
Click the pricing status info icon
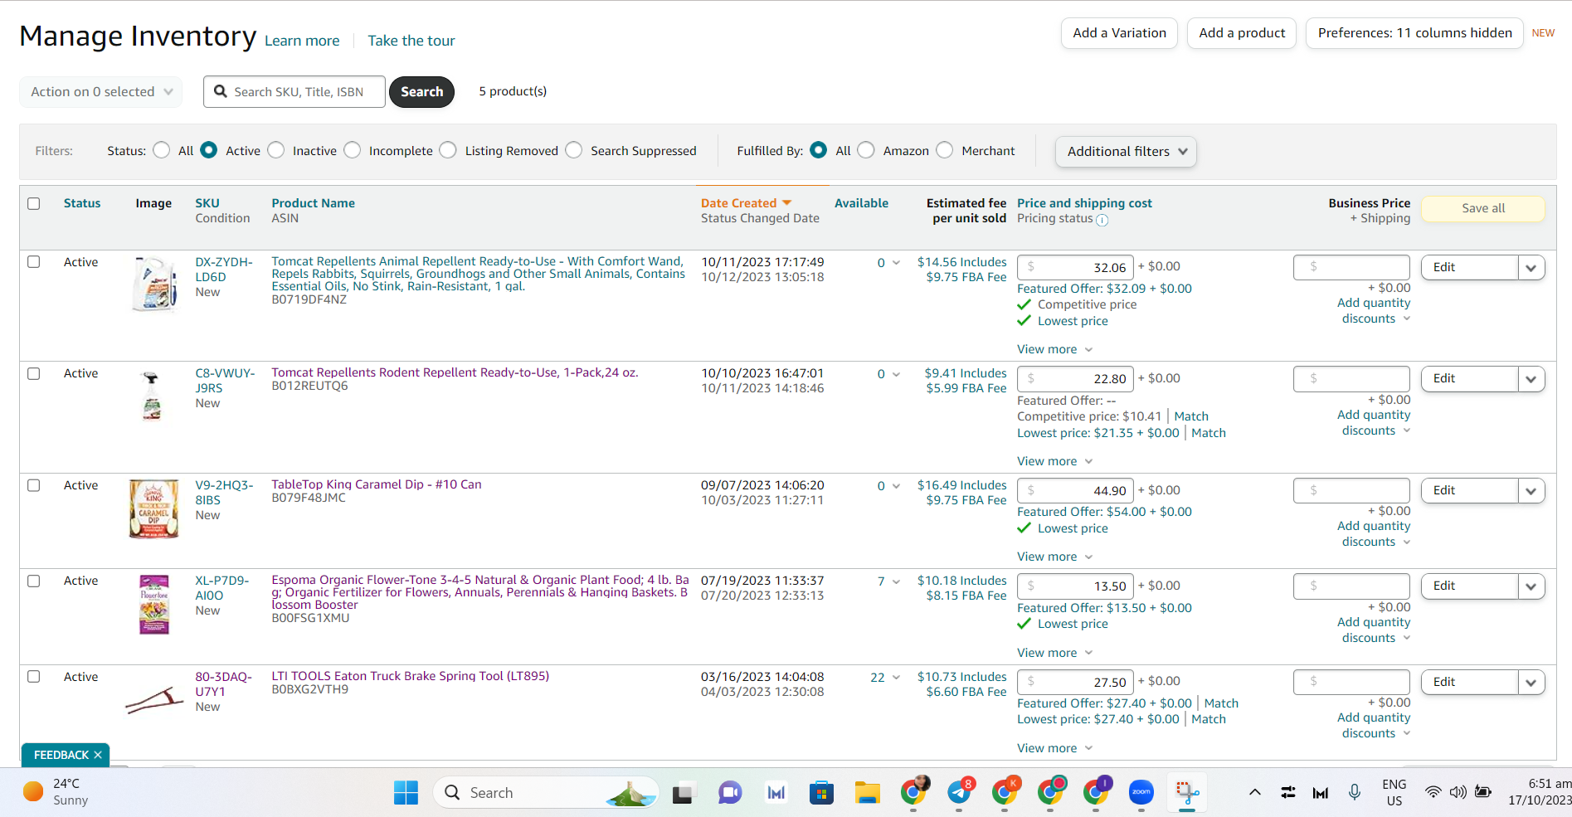tap(1102, 220)
